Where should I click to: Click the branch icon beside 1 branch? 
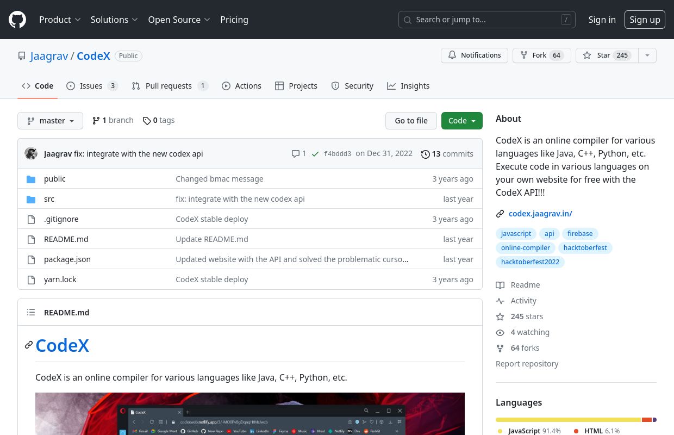96,121
